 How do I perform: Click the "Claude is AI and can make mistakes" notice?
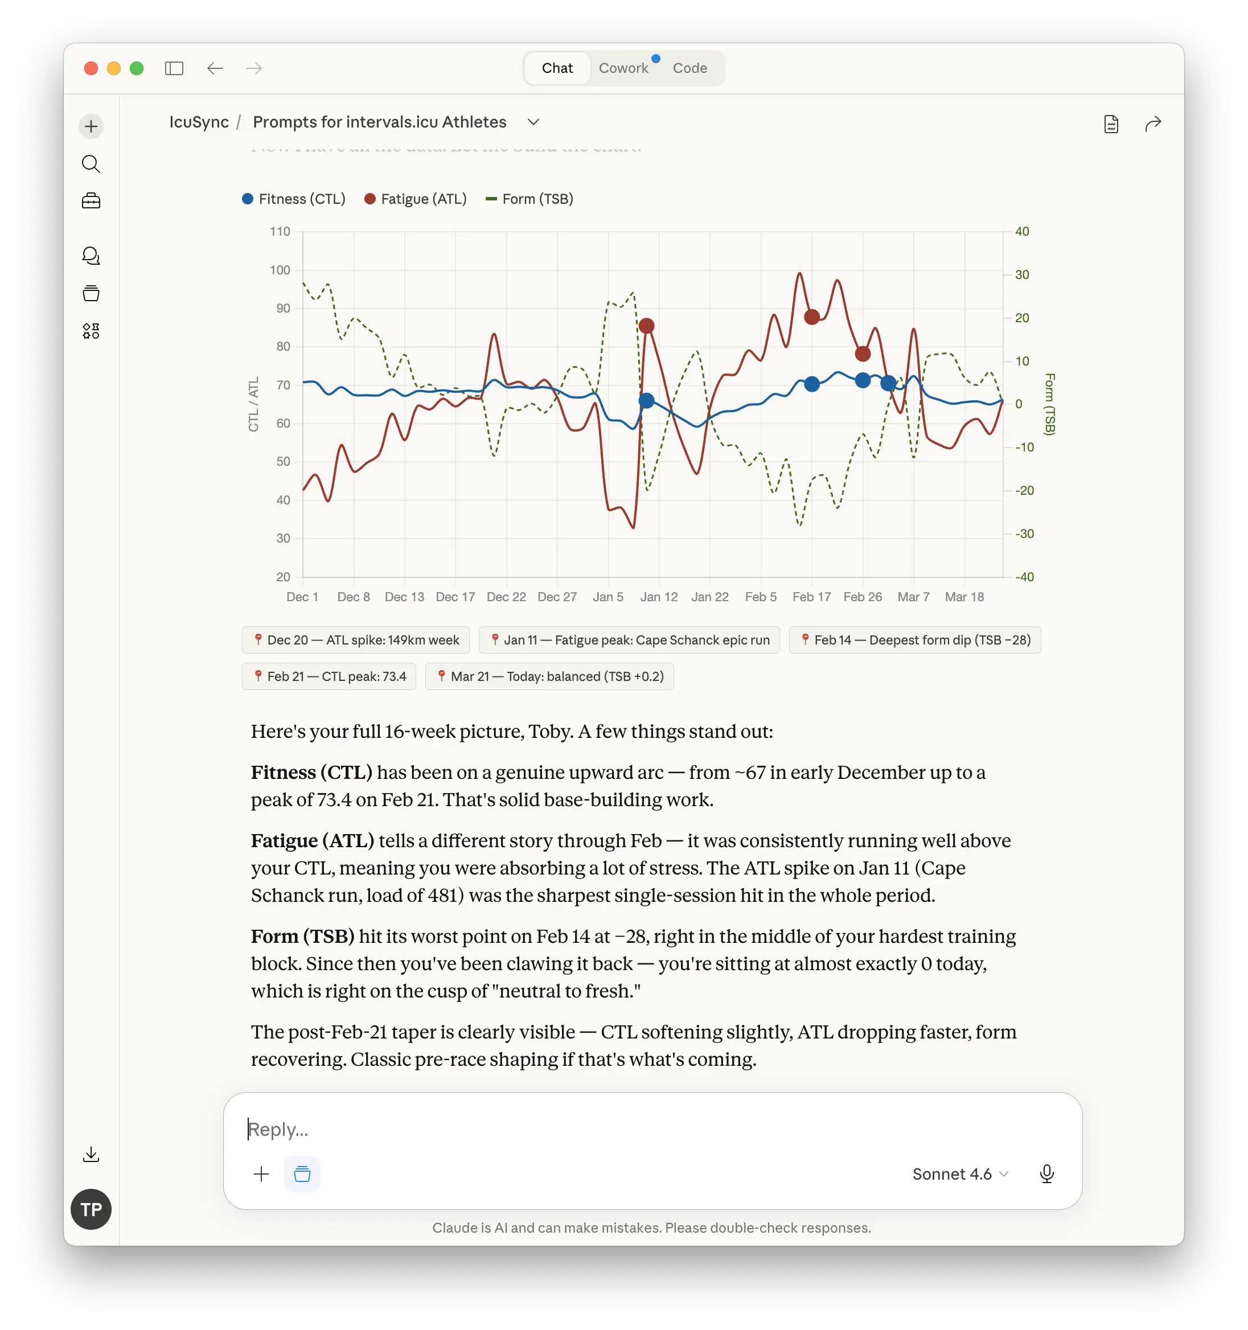coord(652,1228)
